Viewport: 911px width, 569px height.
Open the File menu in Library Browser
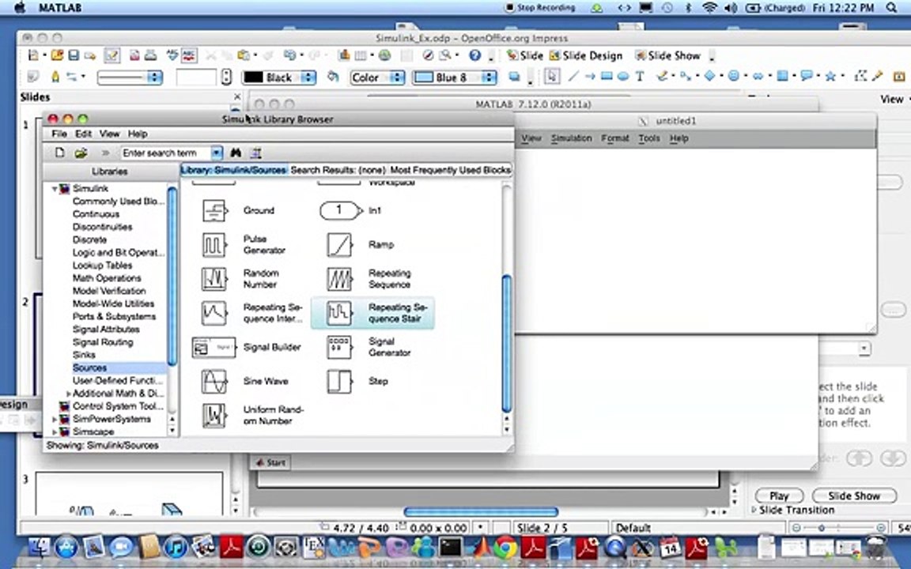(59, 134)
